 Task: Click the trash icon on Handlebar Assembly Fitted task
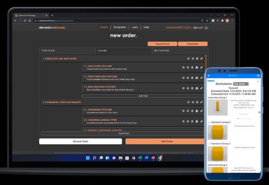192,121
